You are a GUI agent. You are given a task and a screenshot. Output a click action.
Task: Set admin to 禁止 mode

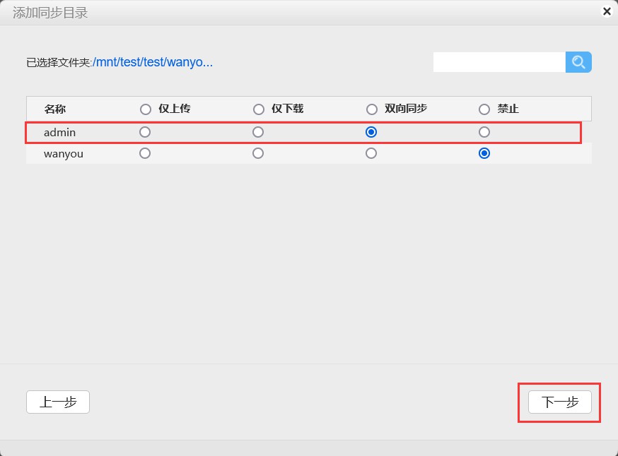click(484, 132)
